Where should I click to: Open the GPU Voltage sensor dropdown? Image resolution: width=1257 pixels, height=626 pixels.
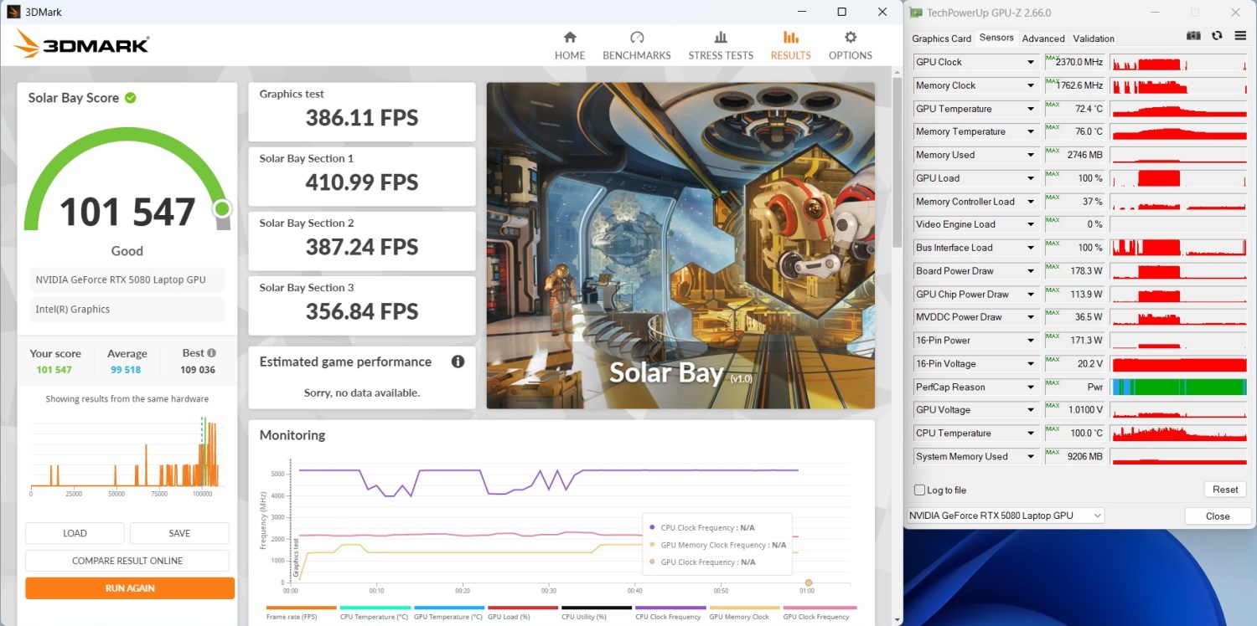point(1031,410)
